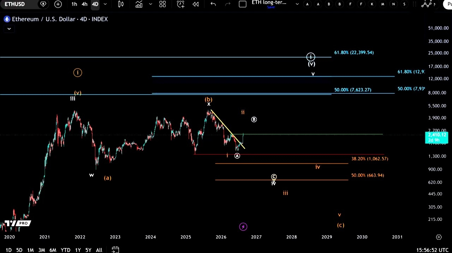Select the S favorite drawing tool
This screenshot has height=253, width=452.
coord(404,4)
